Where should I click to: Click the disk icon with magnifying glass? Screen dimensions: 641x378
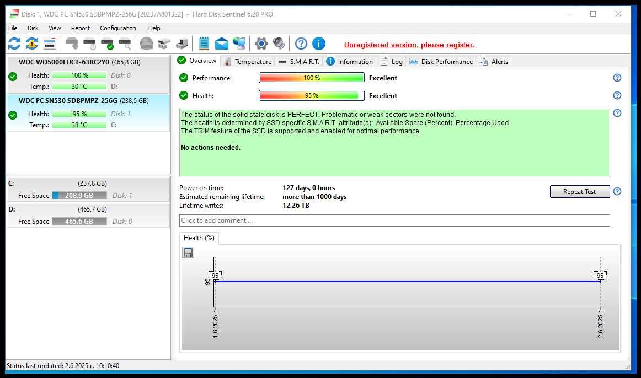click(125, 44)
